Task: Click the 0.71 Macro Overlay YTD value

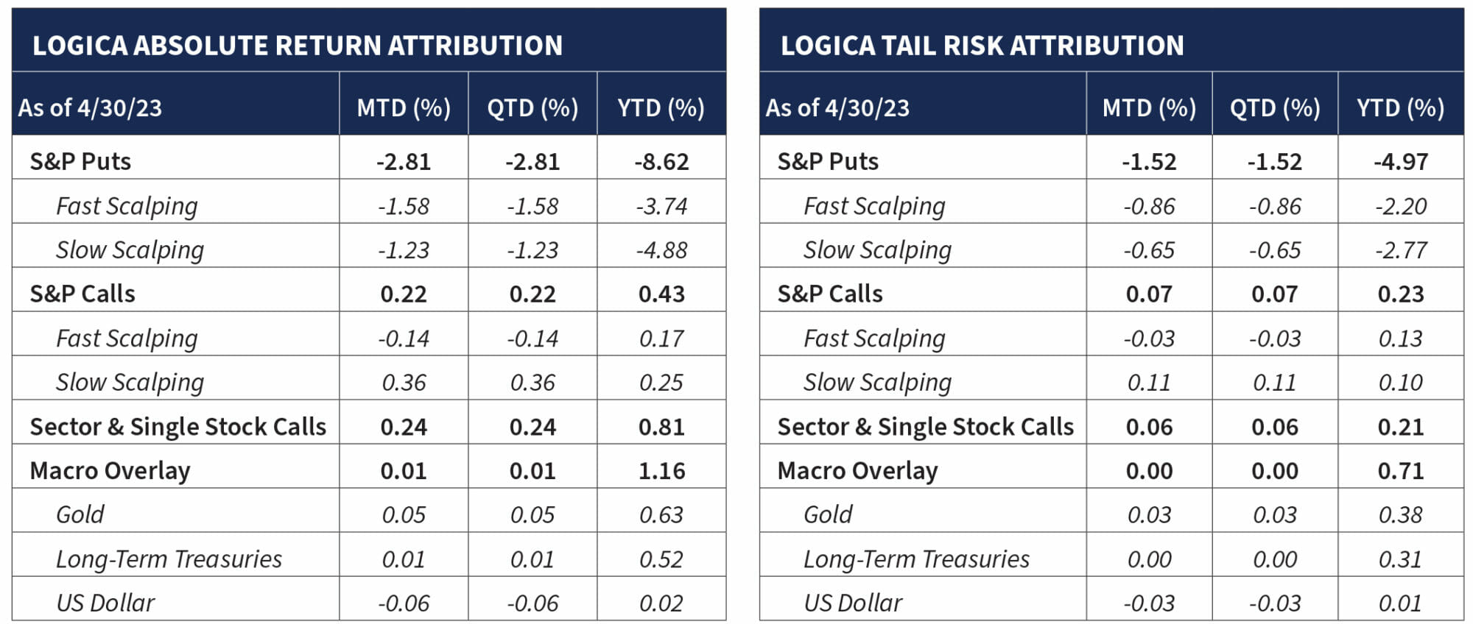Action: pyautogui.click(x=1400, y=470)
